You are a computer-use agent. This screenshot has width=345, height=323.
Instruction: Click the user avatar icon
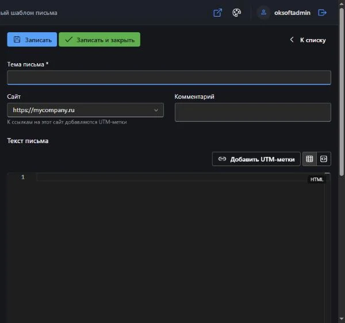pos(263,13)
